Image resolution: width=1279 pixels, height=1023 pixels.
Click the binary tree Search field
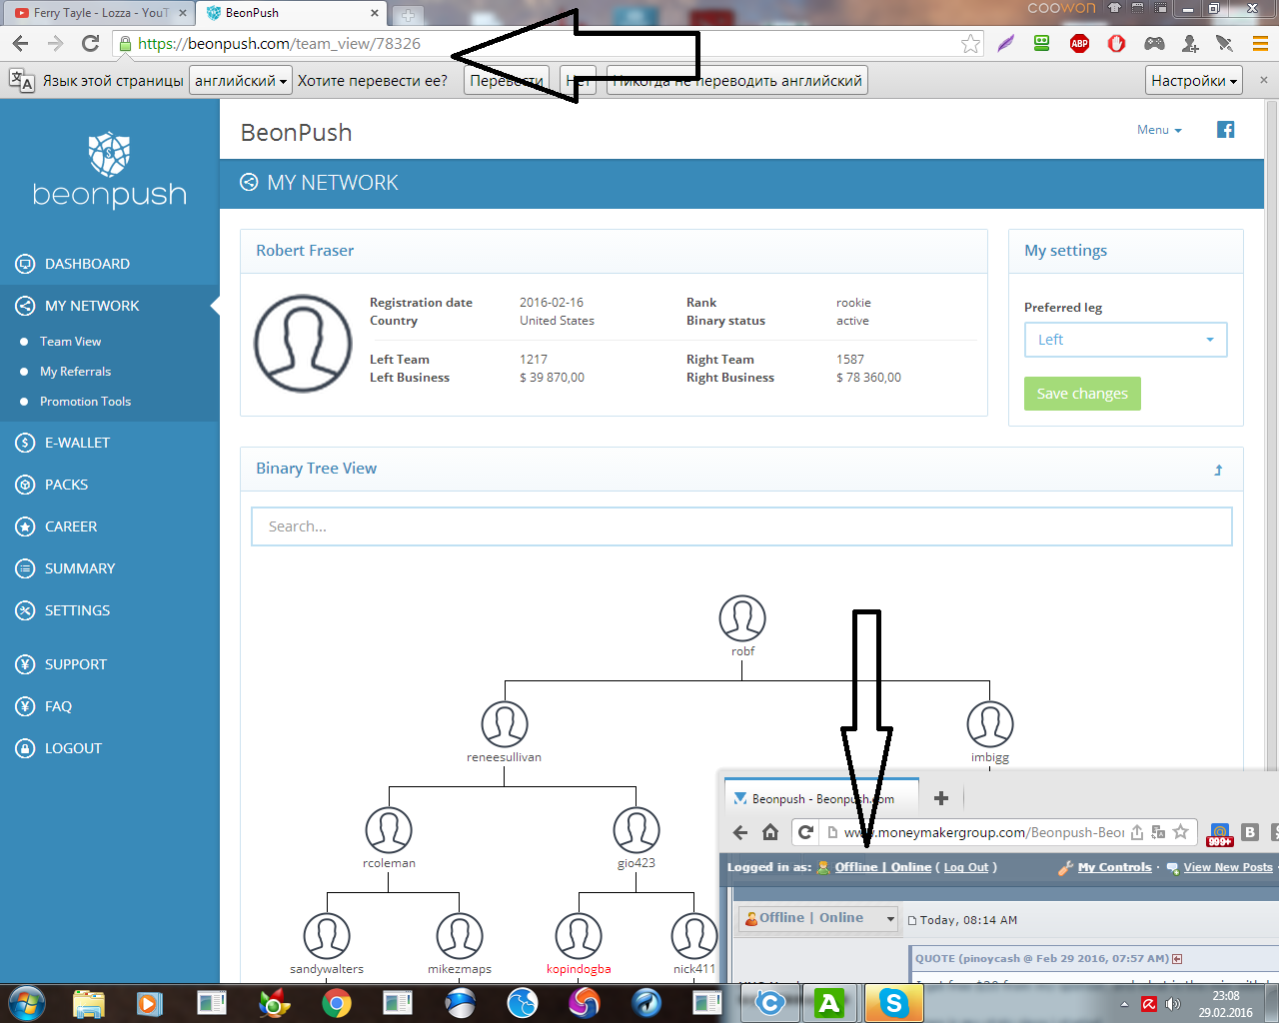(x=741, y=526)
